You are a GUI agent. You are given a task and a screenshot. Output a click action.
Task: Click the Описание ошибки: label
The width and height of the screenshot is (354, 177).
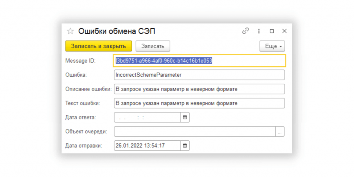(88, 89)
